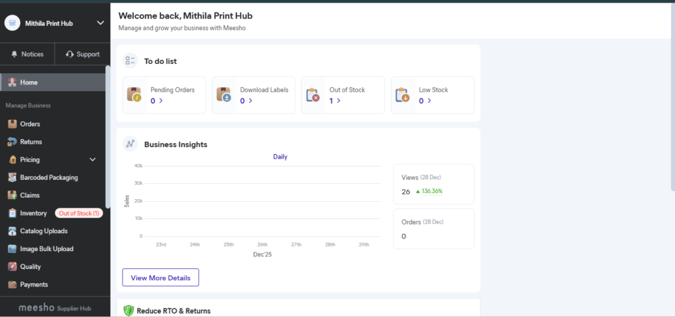Click the meesho Supplier Hub logo

click(x=55, y=308)
